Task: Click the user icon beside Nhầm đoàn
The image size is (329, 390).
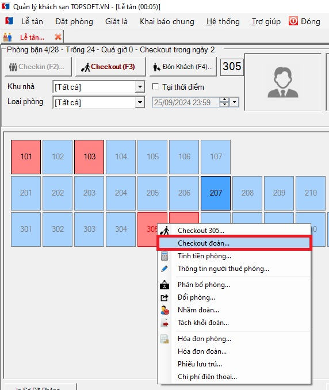Action: (164, 310)
